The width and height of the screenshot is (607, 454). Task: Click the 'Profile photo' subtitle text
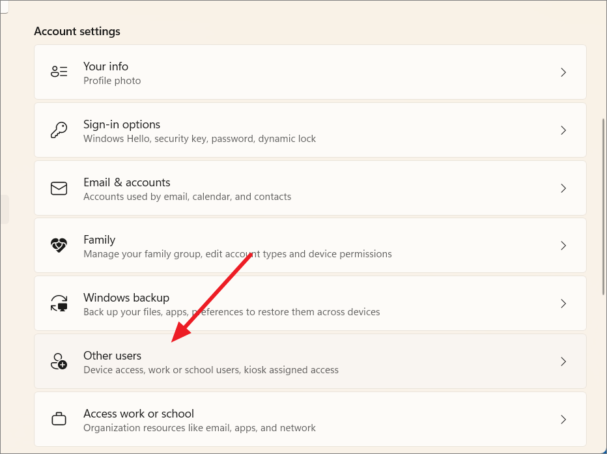(112, 81)
